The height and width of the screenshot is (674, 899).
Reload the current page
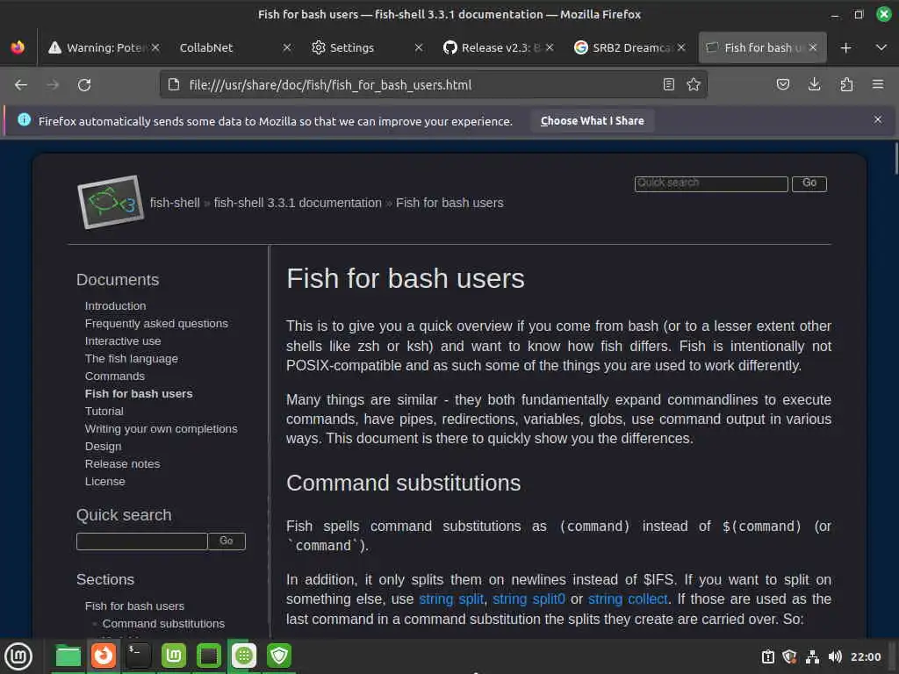point(84,85)
